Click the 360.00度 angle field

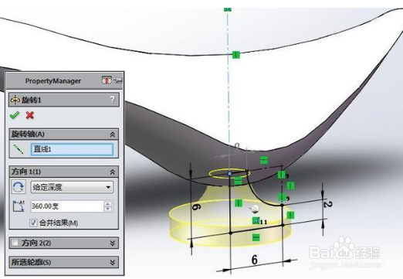tap(67, 206)
